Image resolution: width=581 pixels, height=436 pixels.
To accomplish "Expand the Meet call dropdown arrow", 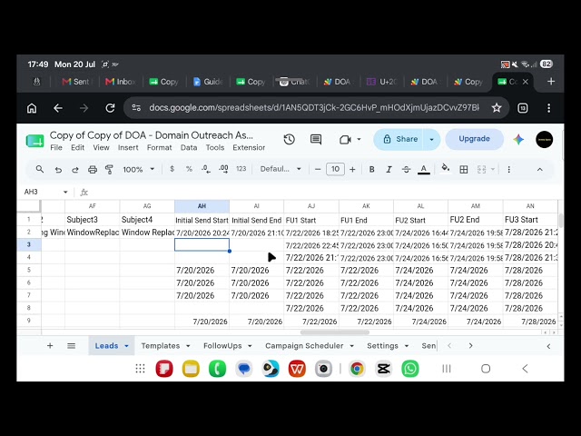I will 359,139.
